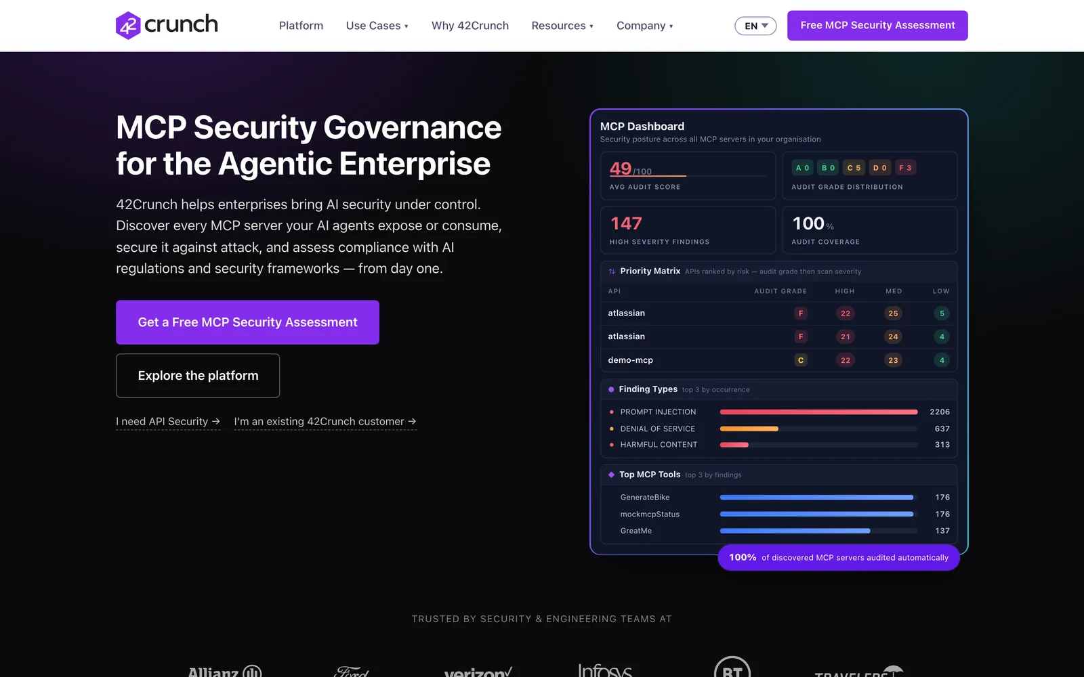Click the Top MCP Tools diamond icon
The height and width of the screenshot is (677, 1084).
point(611,475)
